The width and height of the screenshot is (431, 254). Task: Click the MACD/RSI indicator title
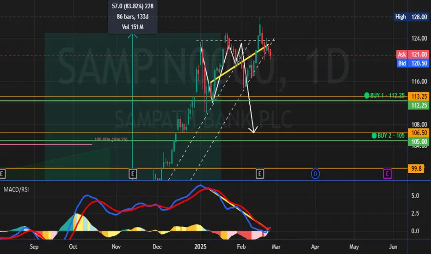click(16, 189)
